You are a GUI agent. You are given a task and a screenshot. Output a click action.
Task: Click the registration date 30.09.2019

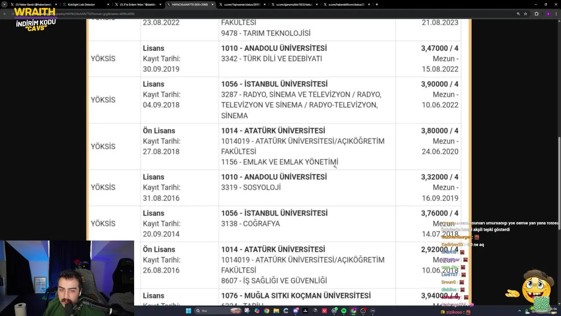click(x=161, y=69)
